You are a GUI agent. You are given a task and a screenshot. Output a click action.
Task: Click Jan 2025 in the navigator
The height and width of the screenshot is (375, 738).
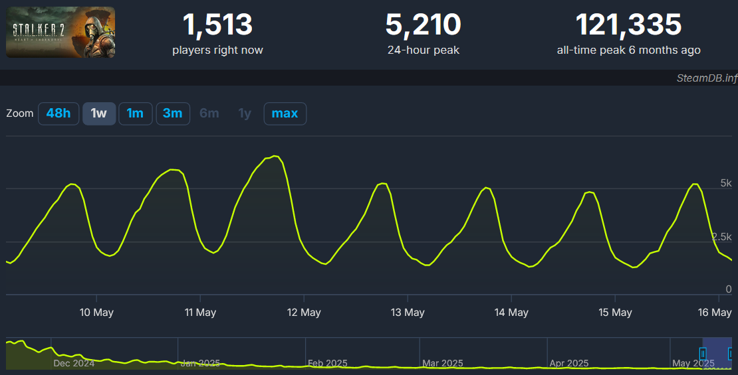[201, 363]
